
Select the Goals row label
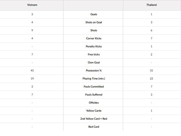pyautogui.click(x=94, y=14)
